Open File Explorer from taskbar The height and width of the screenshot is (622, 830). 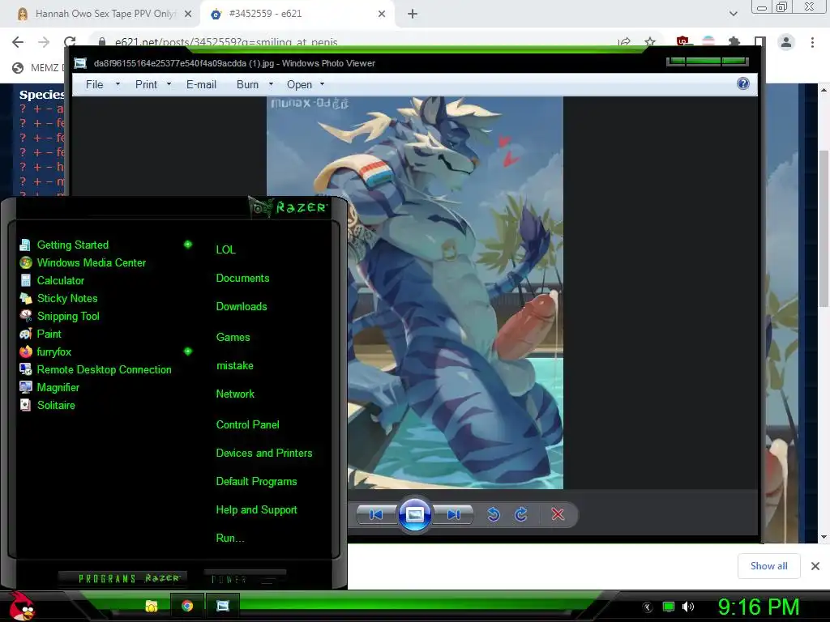(152, 606)
